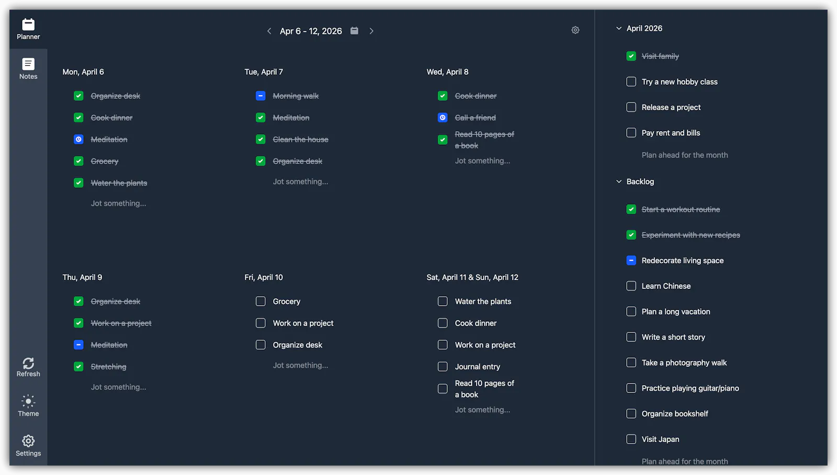837x475 pixels.
Task: Click Jot something under Friday
Action: click(x=301, y=365)
